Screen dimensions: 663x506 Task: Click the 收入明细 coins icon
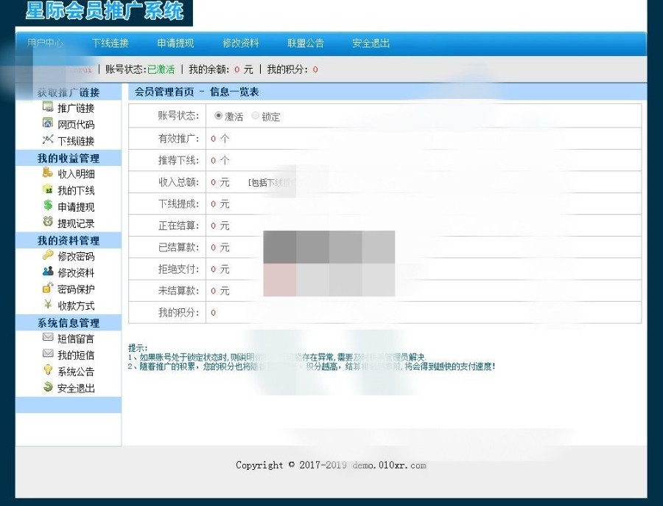tap(48, 173)
